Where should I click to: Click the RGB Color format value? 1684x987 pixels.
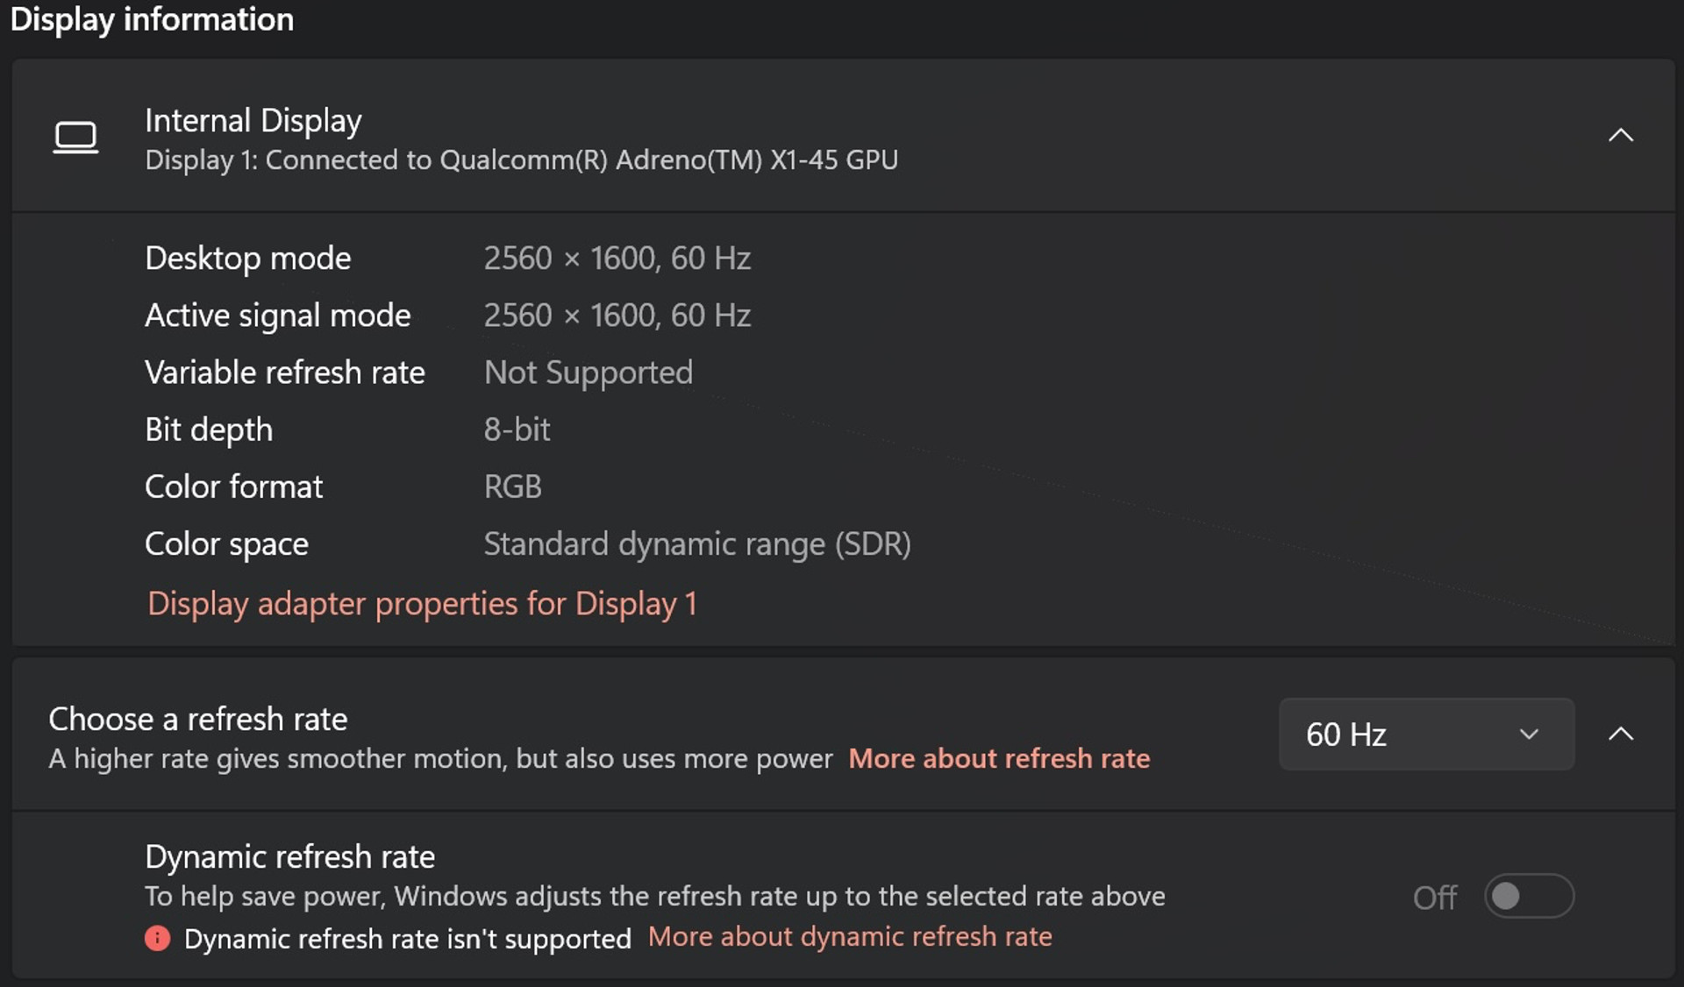[x=512, y=486]
